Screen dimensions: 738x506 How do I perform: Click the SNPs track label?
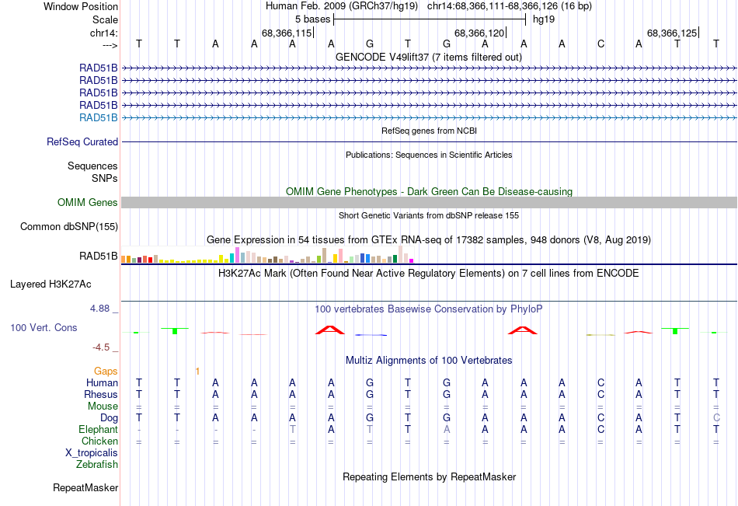click(x=105, y=178)
